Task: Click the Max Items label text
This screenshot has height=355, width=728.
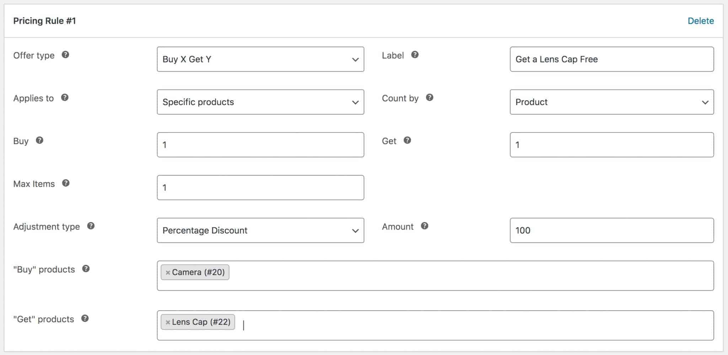Action: click(34, 184)
